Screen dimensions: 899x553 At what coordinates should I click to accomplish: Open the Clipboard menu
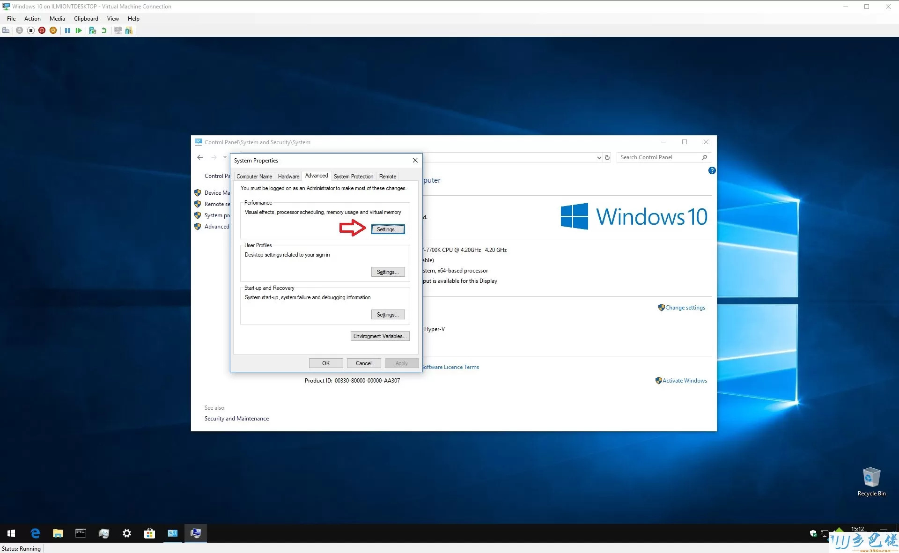86,19
